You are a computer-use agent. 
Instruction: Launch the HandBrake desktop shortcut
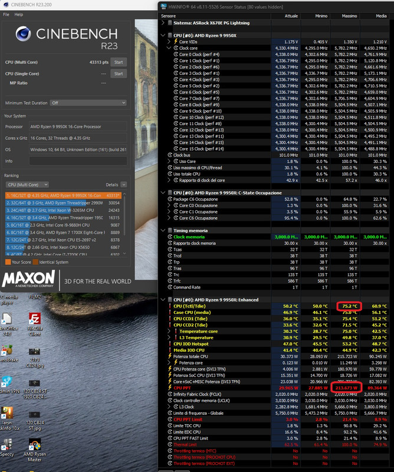click(8, 353)
